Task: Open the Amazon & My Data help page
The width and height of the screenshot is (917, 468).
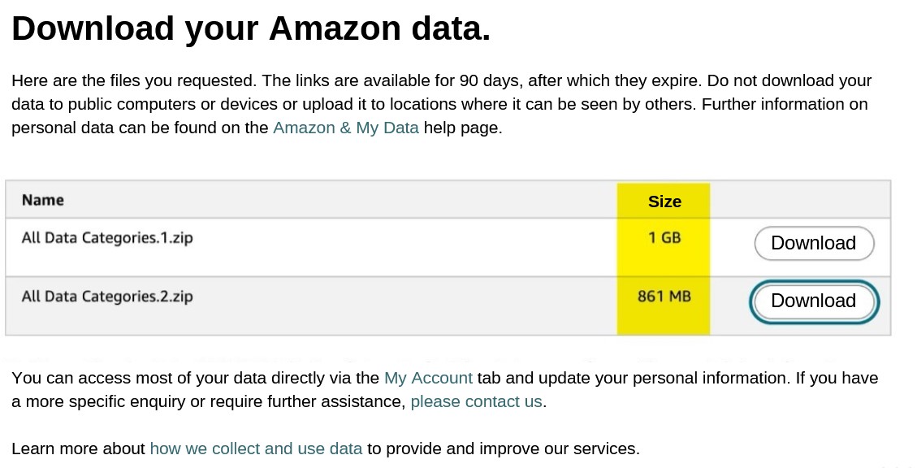Action: [345, 128]
